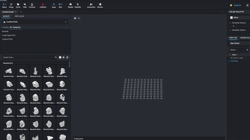Screen dimensions: 250x140
Task: Activate the Hinge tool
Action: click(11, 5)
